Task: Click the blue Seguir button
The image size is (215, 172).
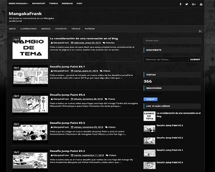Action: [150, 99]
